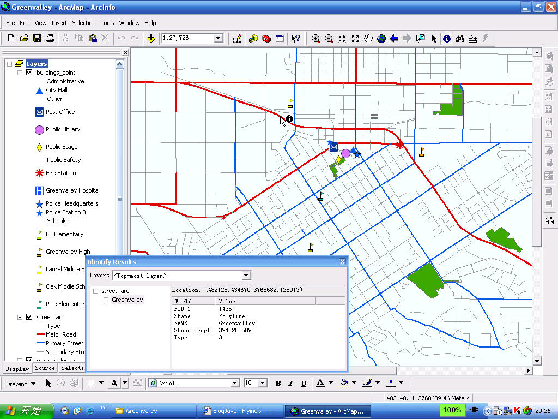Switch to Greenvalley folder taskbar button
The image size is (558, 419).
pos(153,411)
